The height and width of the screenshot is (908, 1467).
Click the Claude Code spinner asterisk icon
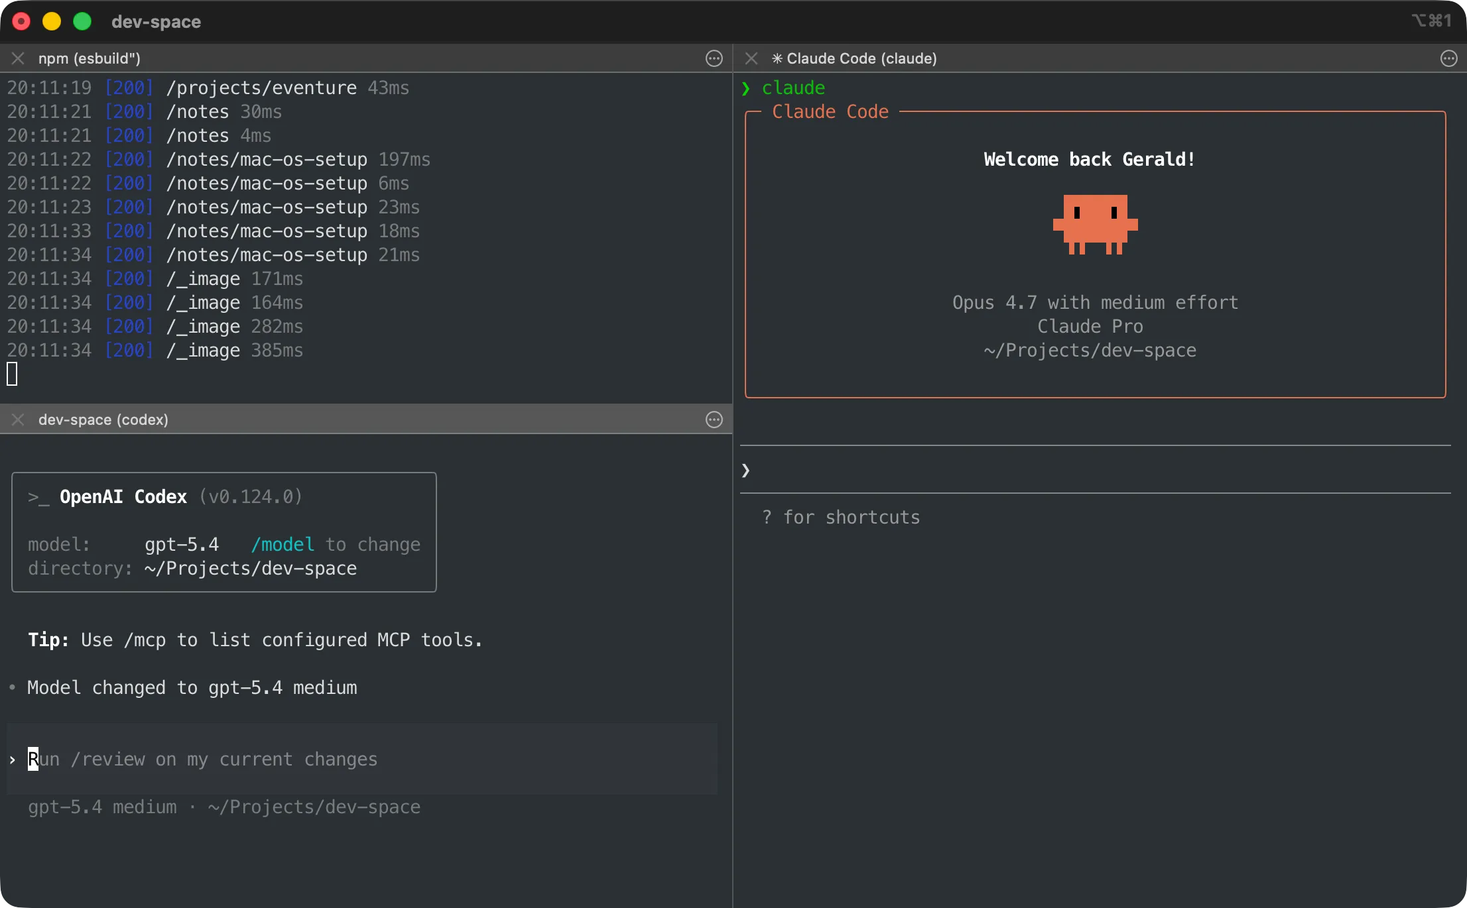777,58
